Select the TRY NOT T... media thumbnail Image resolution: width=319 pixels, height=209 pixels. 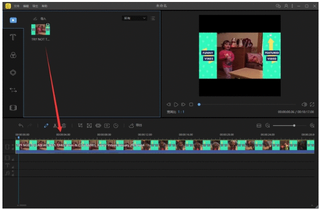(x=41, y=29)
